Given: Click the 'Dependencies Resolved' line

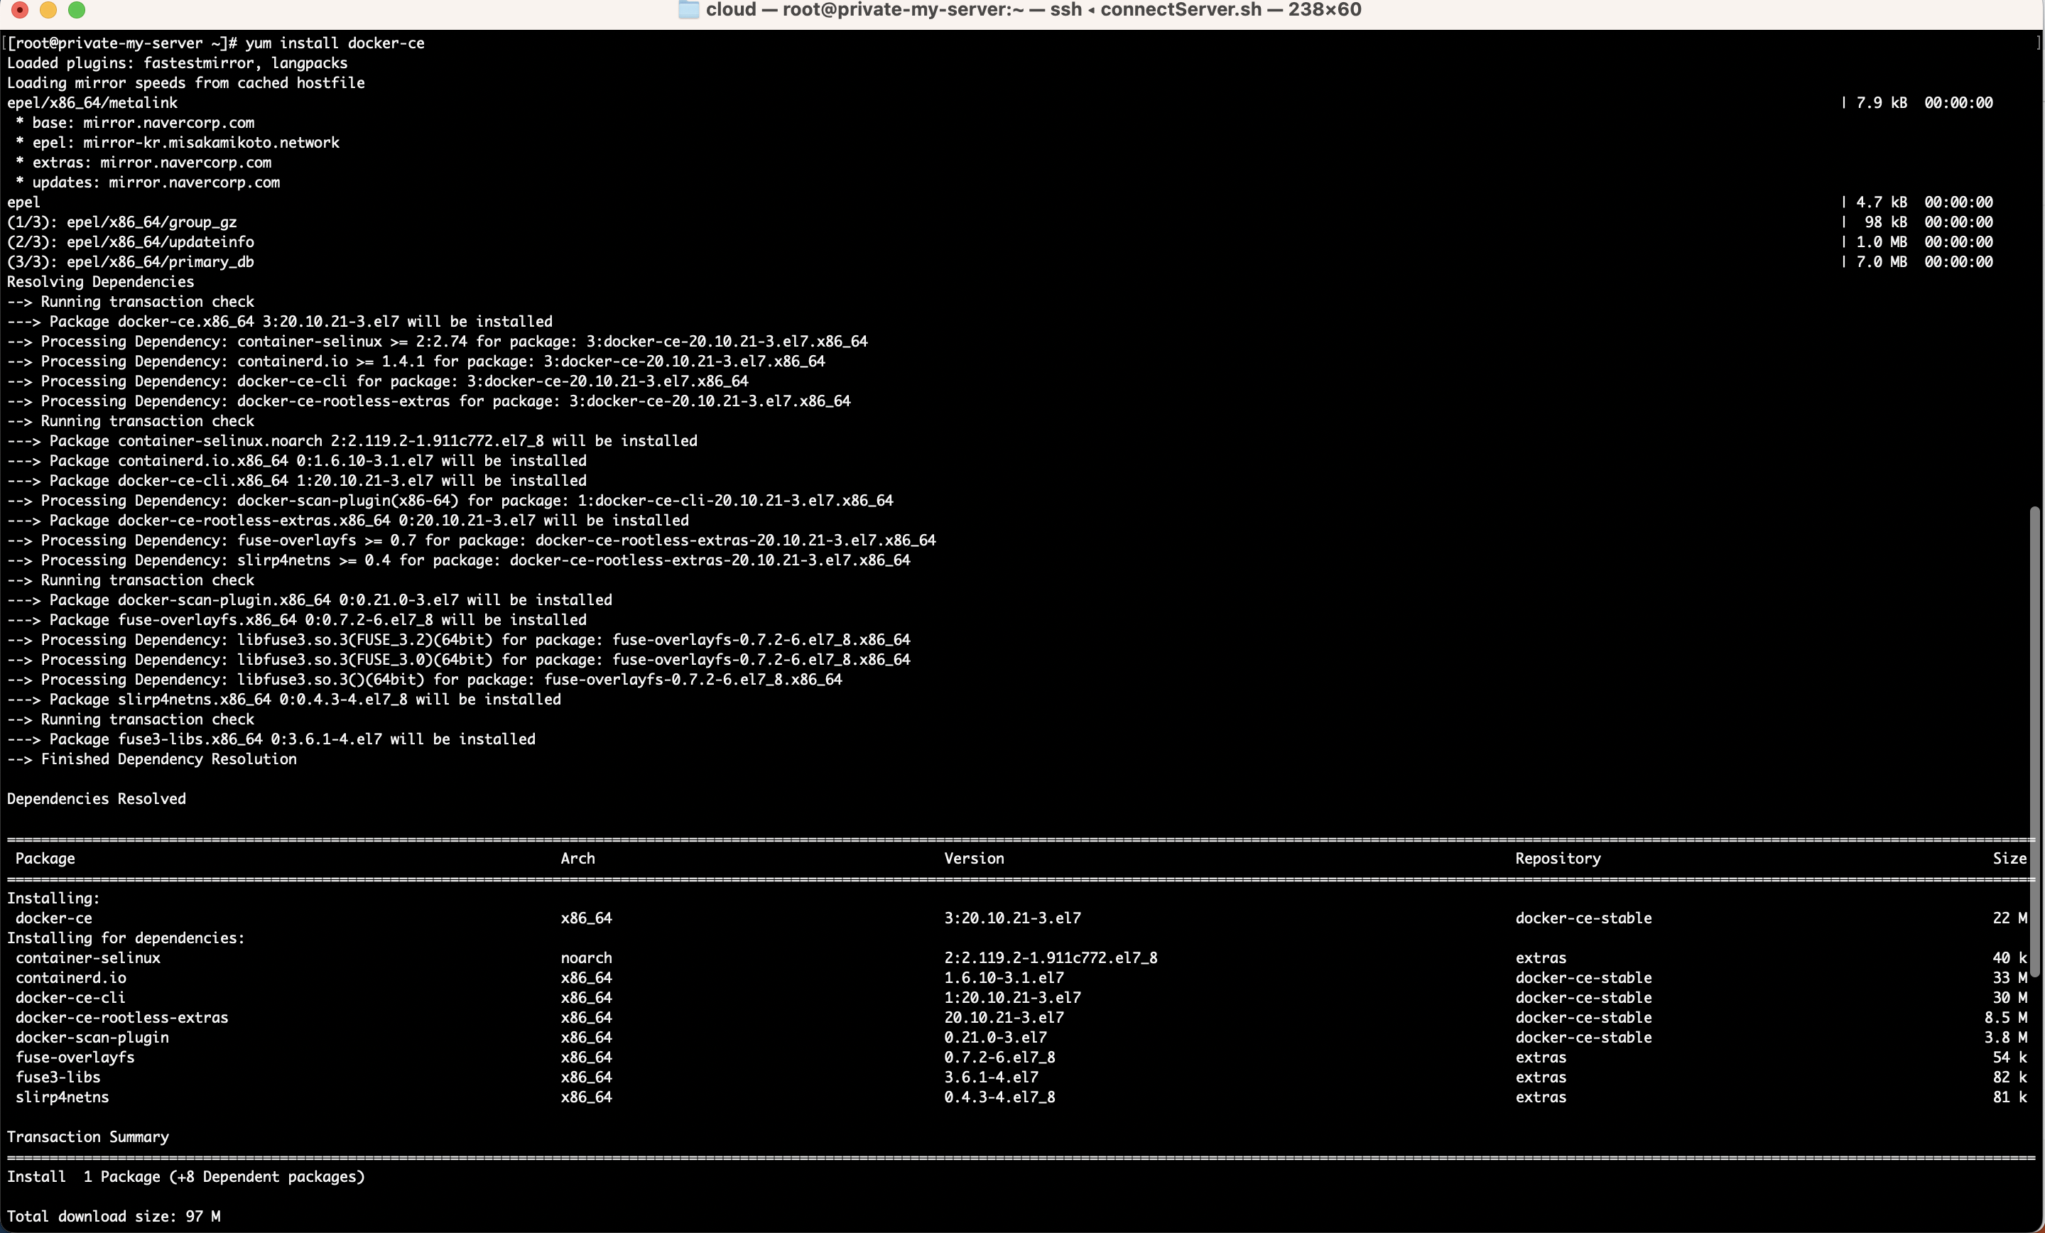Looking at the screenshot, I should tap(97, 799).
